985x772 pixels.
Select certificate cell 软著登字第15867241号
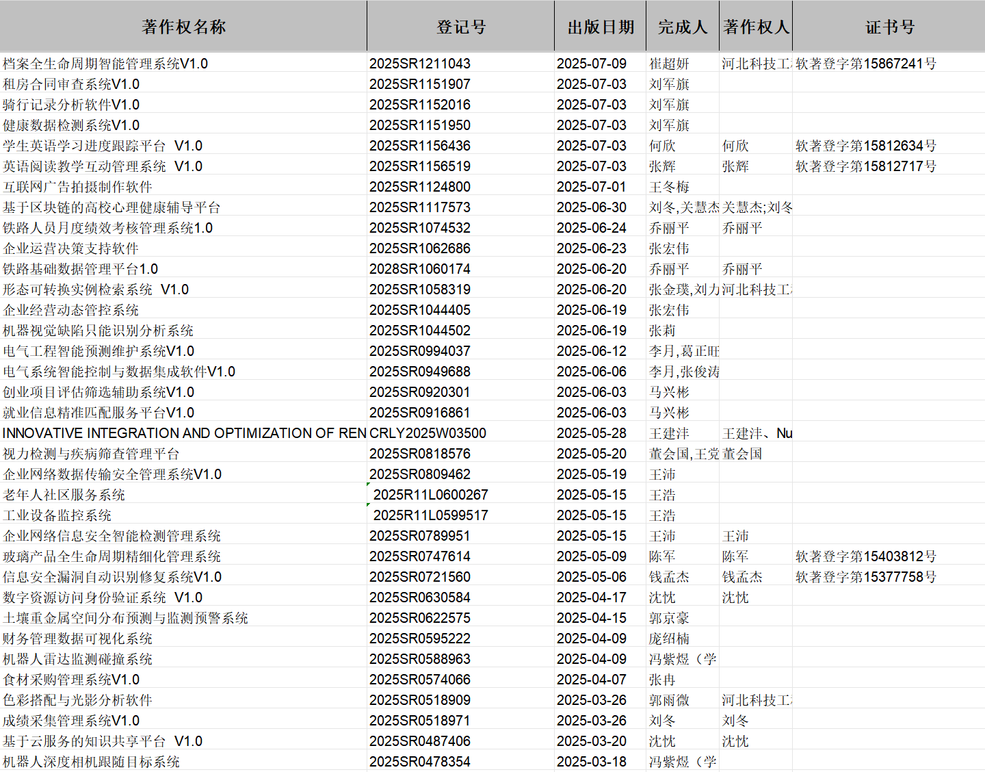click(x=865, y=64)
